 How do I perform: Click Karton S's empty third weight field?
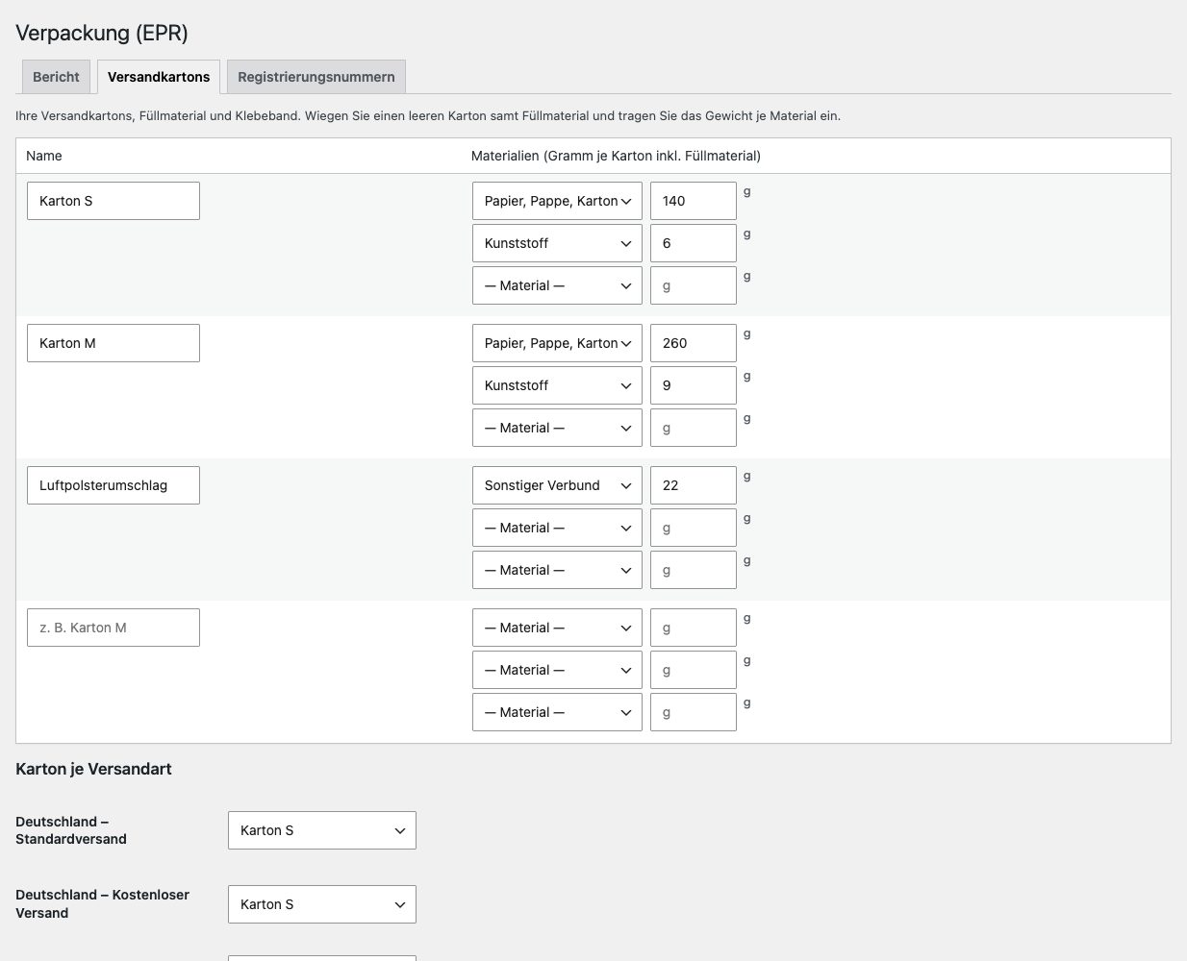pyautogui.click(x=694, y=285)
